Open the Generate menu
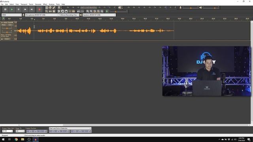The height and width of the screenshot is (142, 253). click(x=38, y=4)
